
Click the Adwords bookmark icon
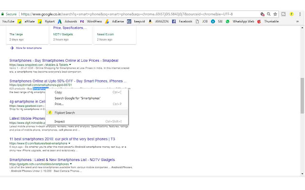coord(60,21)
